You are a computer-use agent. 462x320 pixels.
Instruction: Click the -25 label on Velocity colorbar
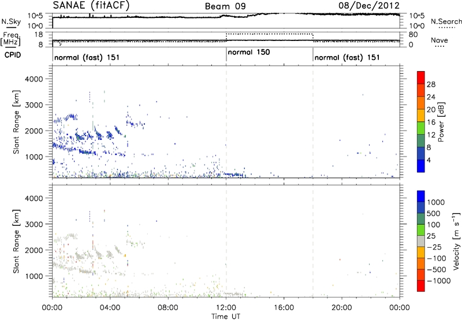434,247
